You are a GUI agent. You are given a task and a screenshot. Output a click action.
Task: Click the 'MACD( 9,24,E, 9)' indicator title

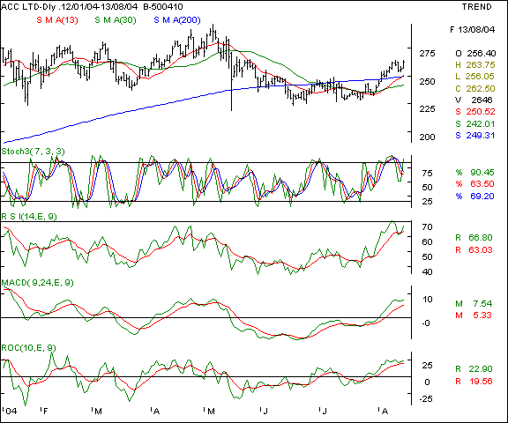(x=38, y=283)
